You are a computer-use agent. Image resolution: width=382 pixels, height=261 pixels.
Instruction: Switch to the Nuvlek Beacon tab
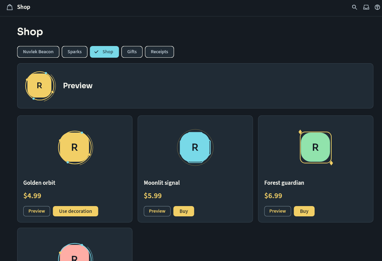coord(38,52)
